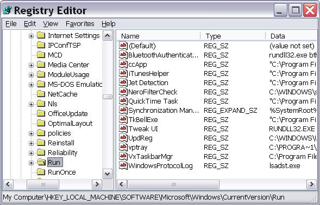Screen dimensions: 320x205
Task: Select the RunOnce registry key
Action: (62, 172)
